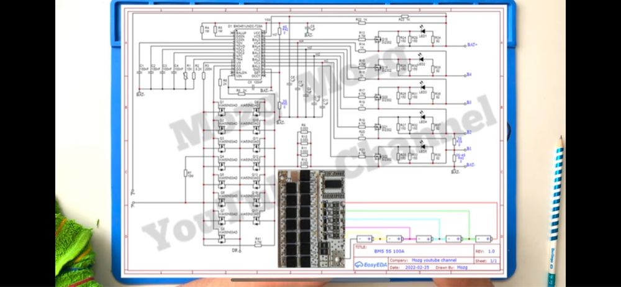
Task: Select the LED1 diode symbol
Action: point(422,30)
